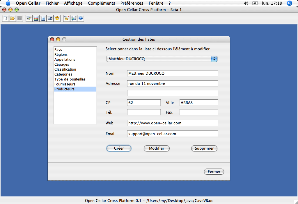Open the Apple menu
This screenshot has width=298, height=204.
(x=8, y=3)
